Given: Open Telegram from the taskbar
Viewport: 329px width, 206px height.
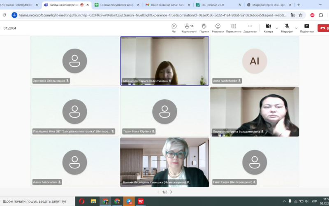Looking at the screenshot, I should [129, 201].
